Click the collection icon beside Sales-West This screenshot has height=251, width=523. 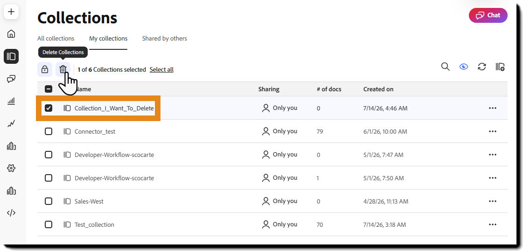pos(67,201)
